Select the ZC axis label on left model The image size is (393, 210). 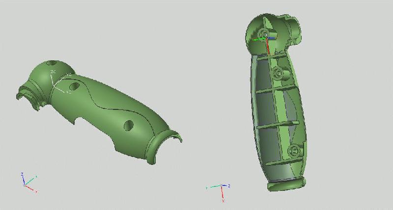53,72
